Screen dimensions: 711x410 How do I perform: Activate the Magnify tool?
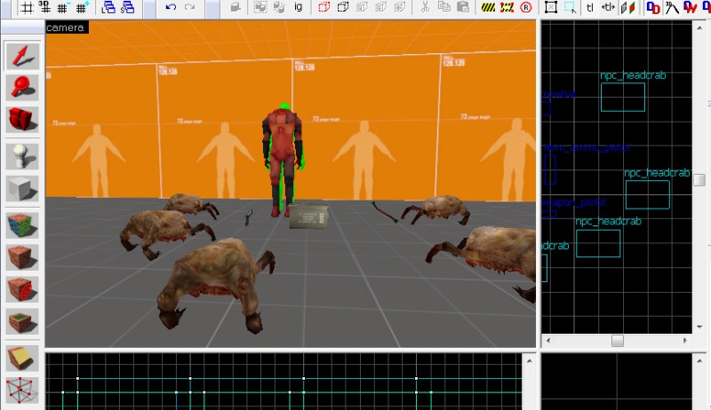pos(21,87)
